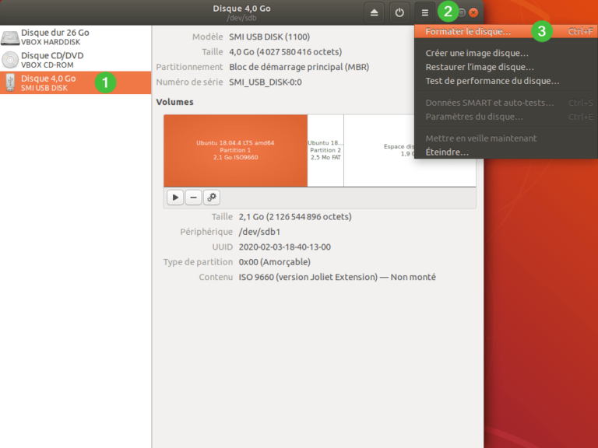Screen dimensions: 598x448
Task: Choose Données SMART et auto-tests…
Action: (506, 103)
